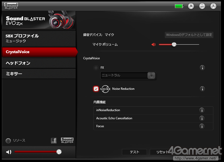Image resolution: width=224 pixels, height=162 pixels.
Task: Open the Focus info icon
Action: [x=202, y=126]
